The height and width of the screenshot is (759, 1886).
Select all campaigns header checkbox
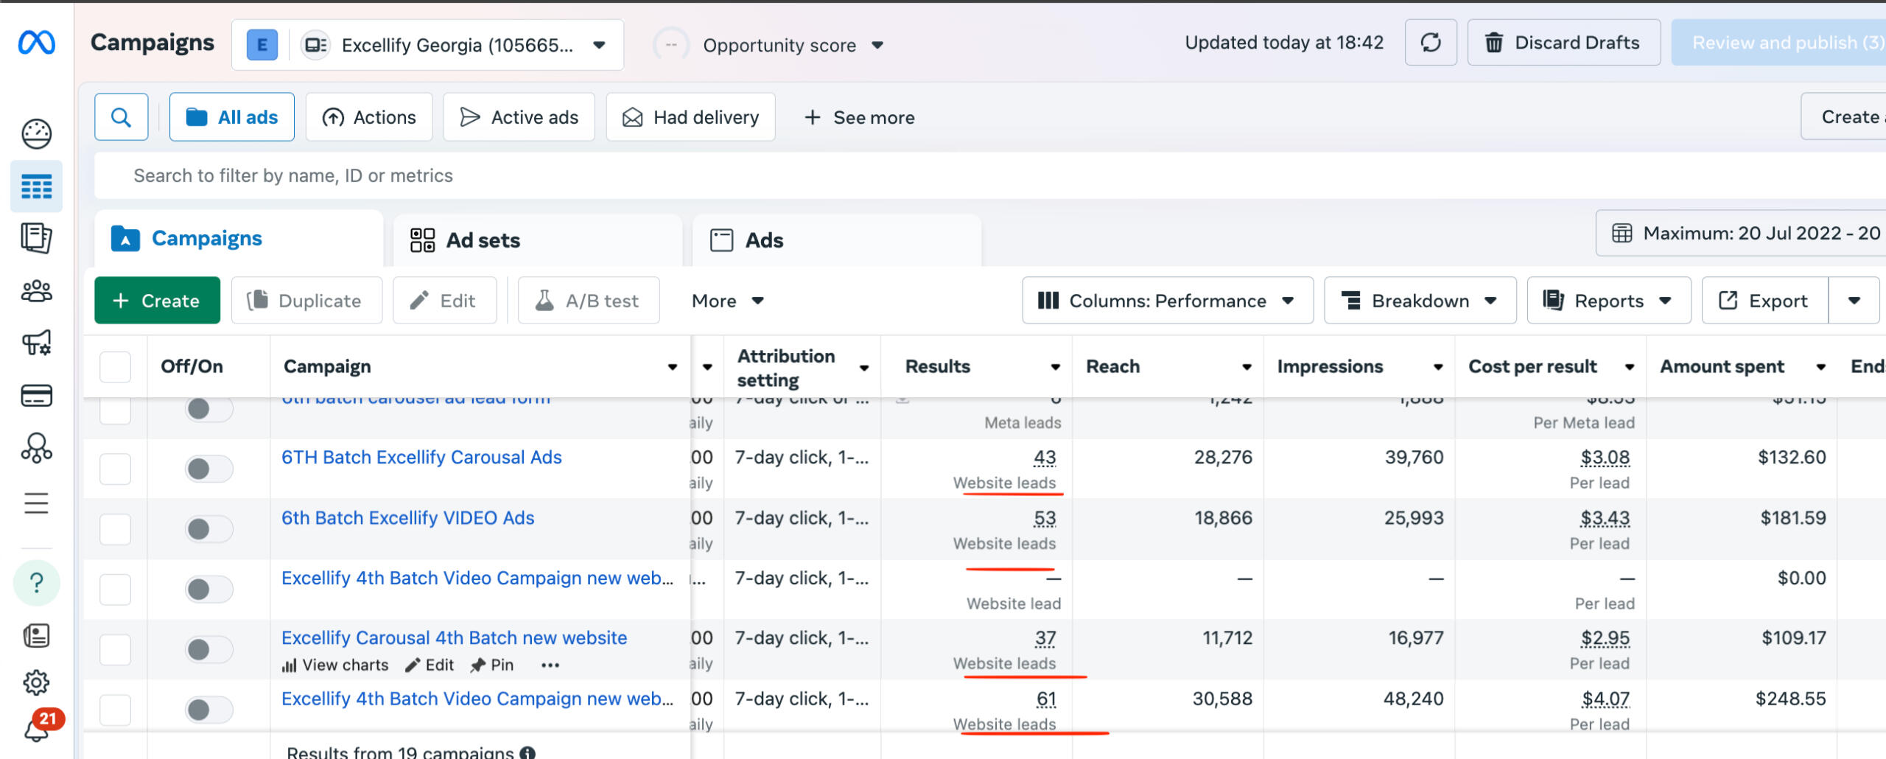tap(115, 367)
